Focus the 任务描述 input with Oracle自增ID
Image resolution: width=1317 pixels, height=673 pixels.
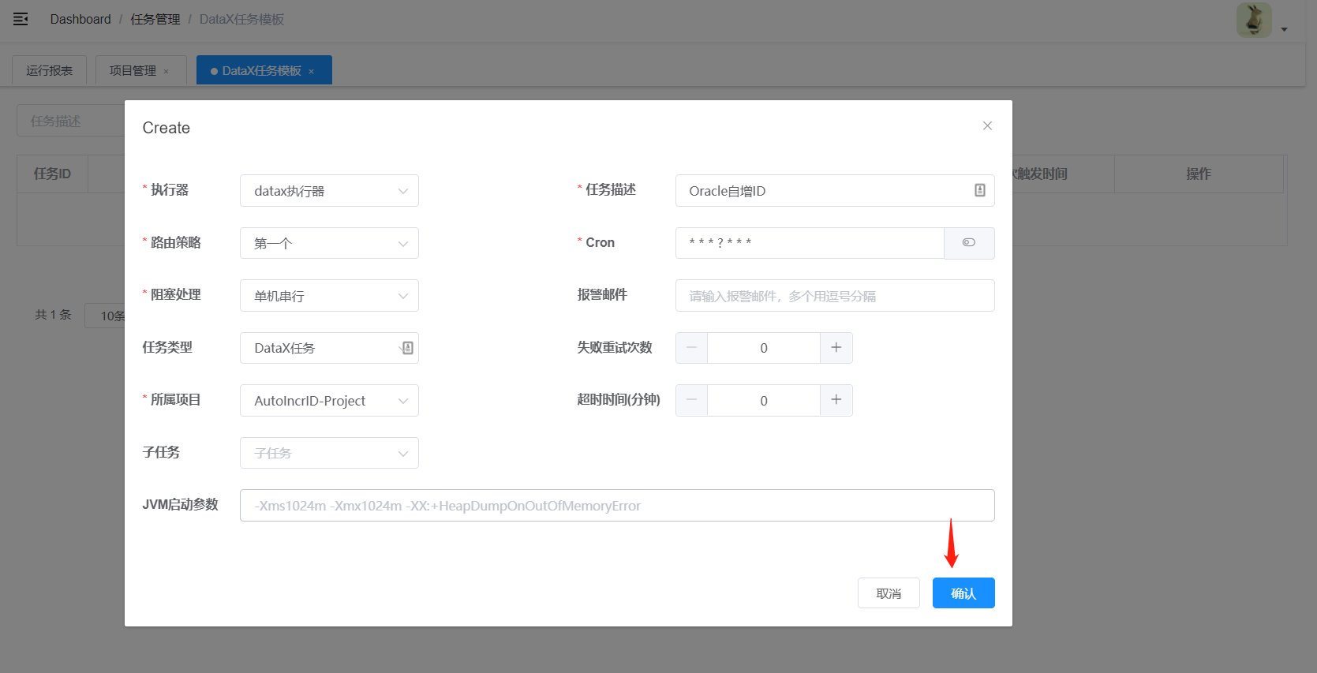click(835, 190)
